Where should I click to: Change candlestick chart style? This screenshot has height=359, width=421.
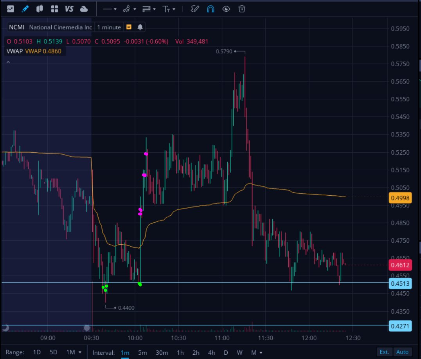[x=40, y=9]
